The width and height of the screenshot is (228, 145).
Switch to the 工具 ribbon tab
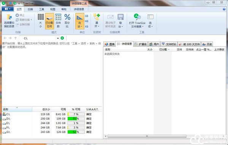[x=41, y=9]
